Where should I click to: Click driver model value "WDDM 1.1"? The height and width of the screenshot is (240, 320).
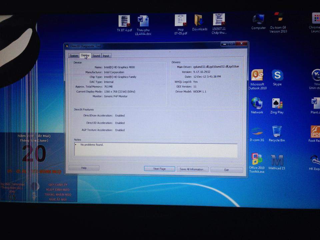(x=200, y=92)
